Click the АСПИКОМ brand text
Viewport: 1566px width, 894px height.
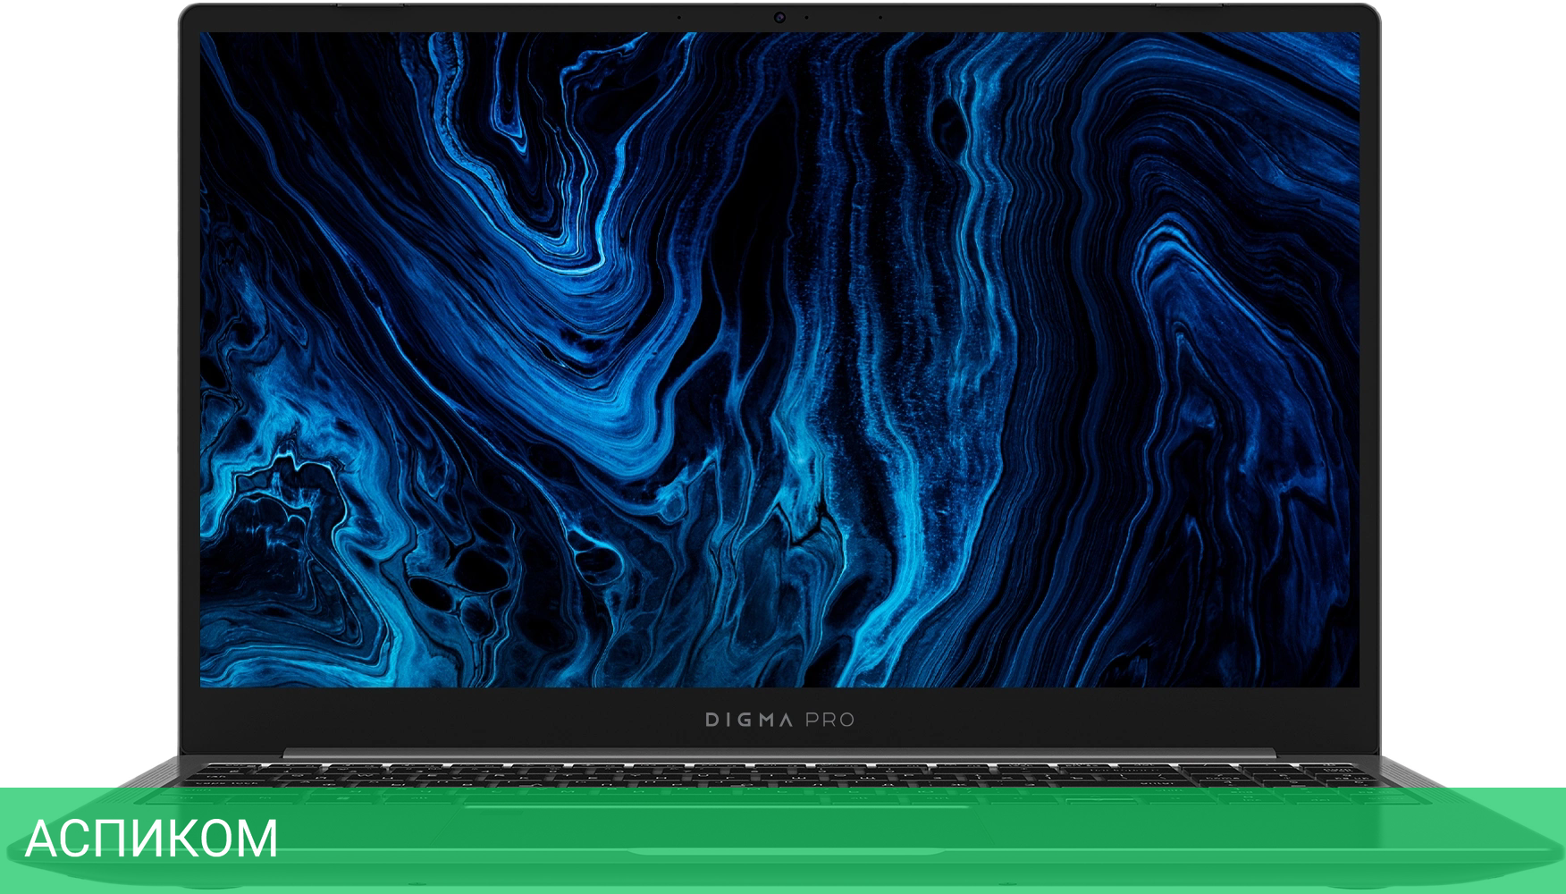151,839
